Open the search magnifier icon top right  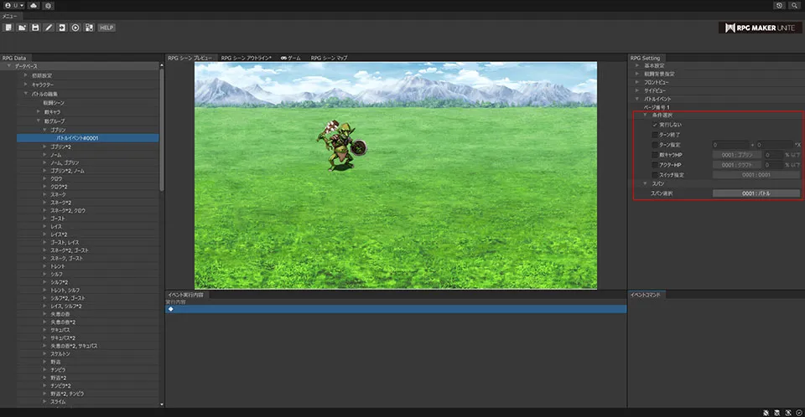coord(794,5)
